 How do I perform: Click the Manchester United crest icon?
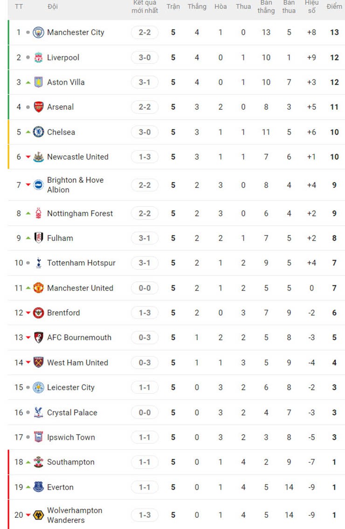[x=38, y=288]
